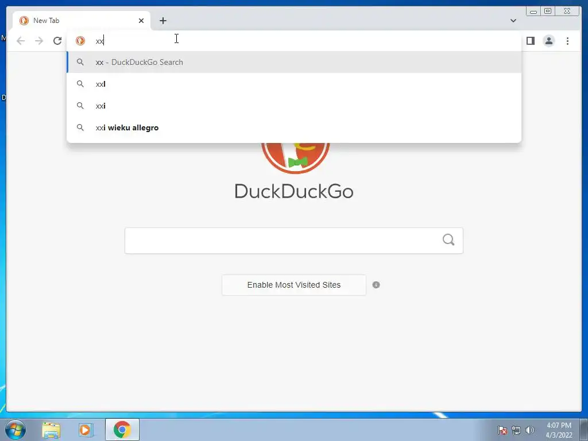
Task: Open the side panel icon
Action: click(x=530, y=41)
